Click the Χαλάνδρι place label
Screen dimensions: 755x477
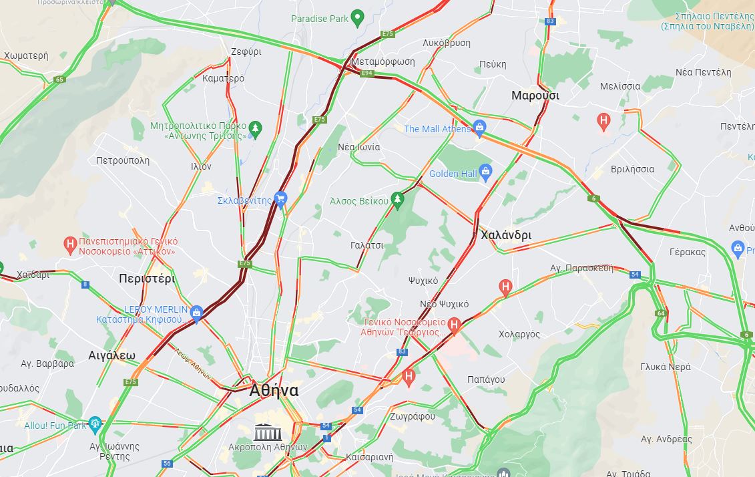coord(506,235)
